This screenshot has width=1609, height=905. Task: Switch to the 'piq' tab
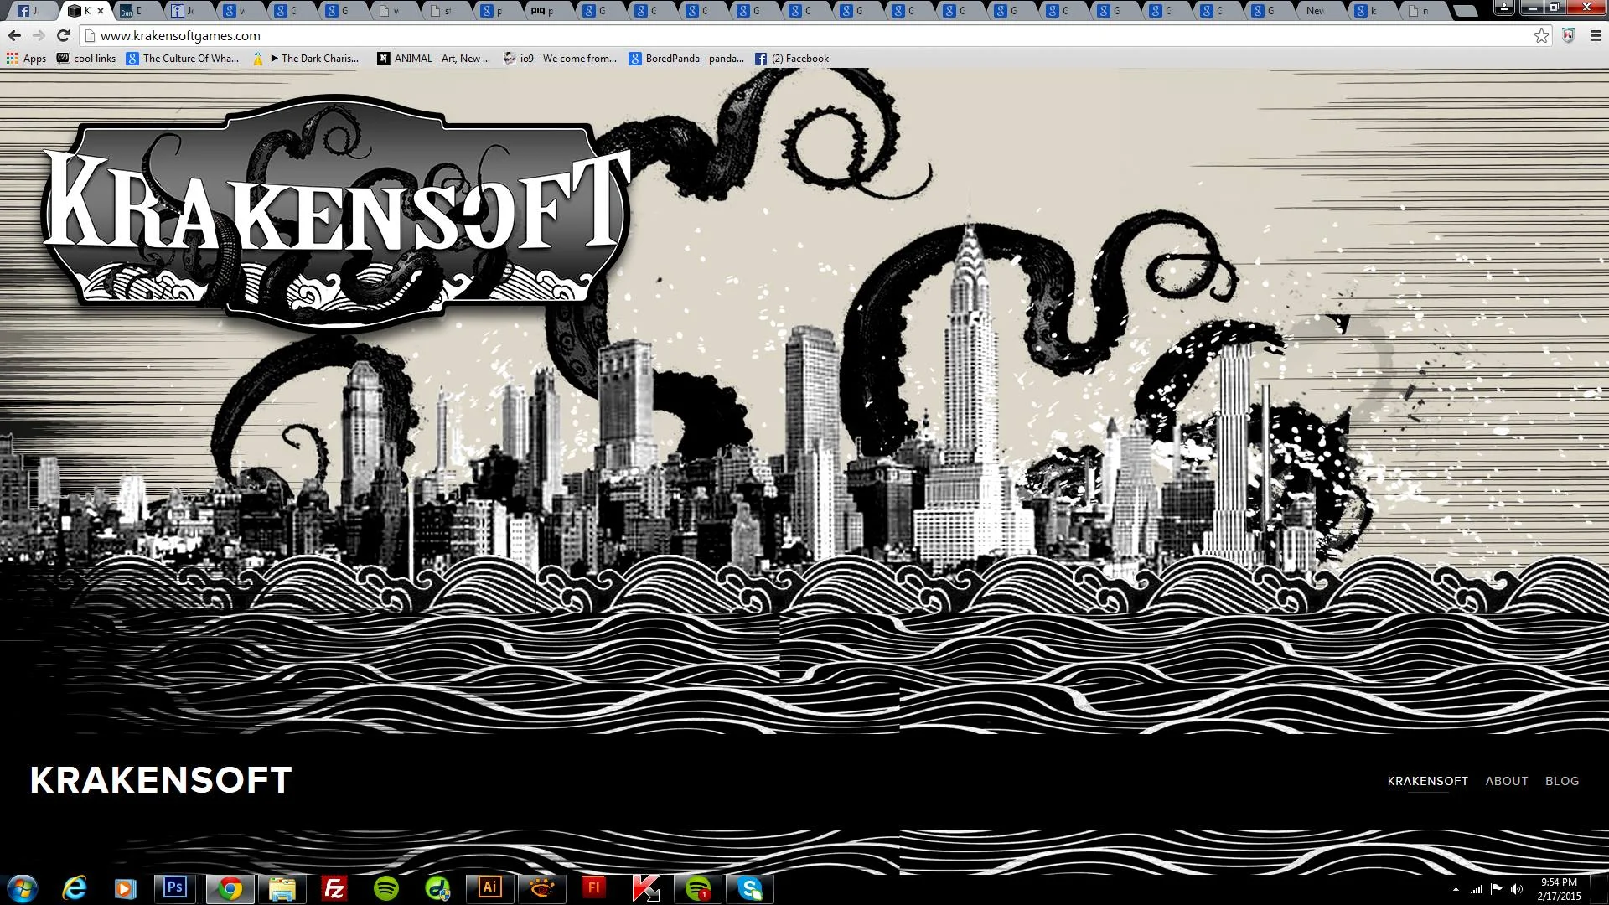[x=548, y=11]
